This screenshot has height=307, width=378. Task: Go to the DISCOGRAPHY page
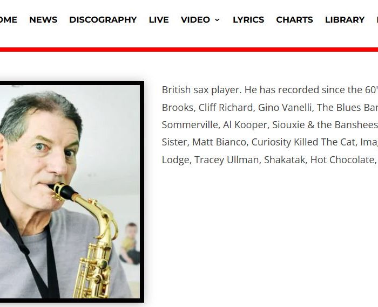pyautogui.click(x=103, y=20)
